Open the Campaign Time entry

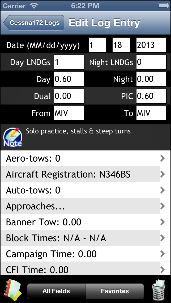tap(85, 254)
